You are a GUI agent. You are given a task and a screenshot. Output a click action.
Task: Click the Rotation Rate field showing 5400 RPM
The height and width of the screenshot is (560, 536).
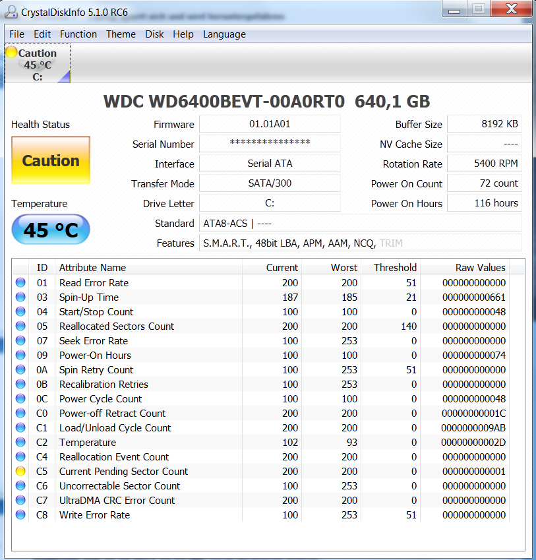pos(485,164)
